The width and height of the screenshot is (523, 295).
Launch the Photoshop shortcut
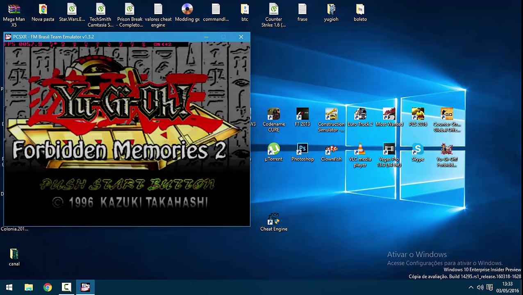point(302,149)
